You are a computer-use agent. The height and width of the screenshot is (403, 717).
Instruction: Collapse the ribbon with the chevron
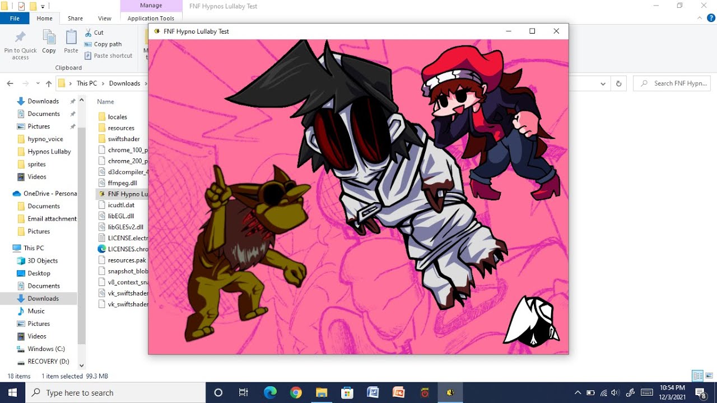point(700,18)
